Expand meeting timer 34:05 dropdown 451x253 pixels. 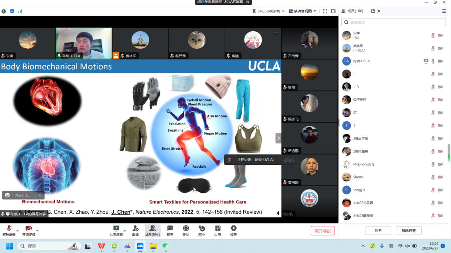coord(283,11)
